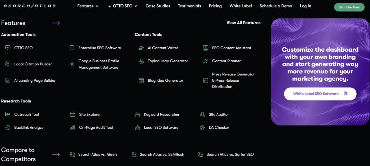Viewport: 370px width, 166px height.
Task: Click the Content Planner pen icon
Action: [x=206, y=61]
